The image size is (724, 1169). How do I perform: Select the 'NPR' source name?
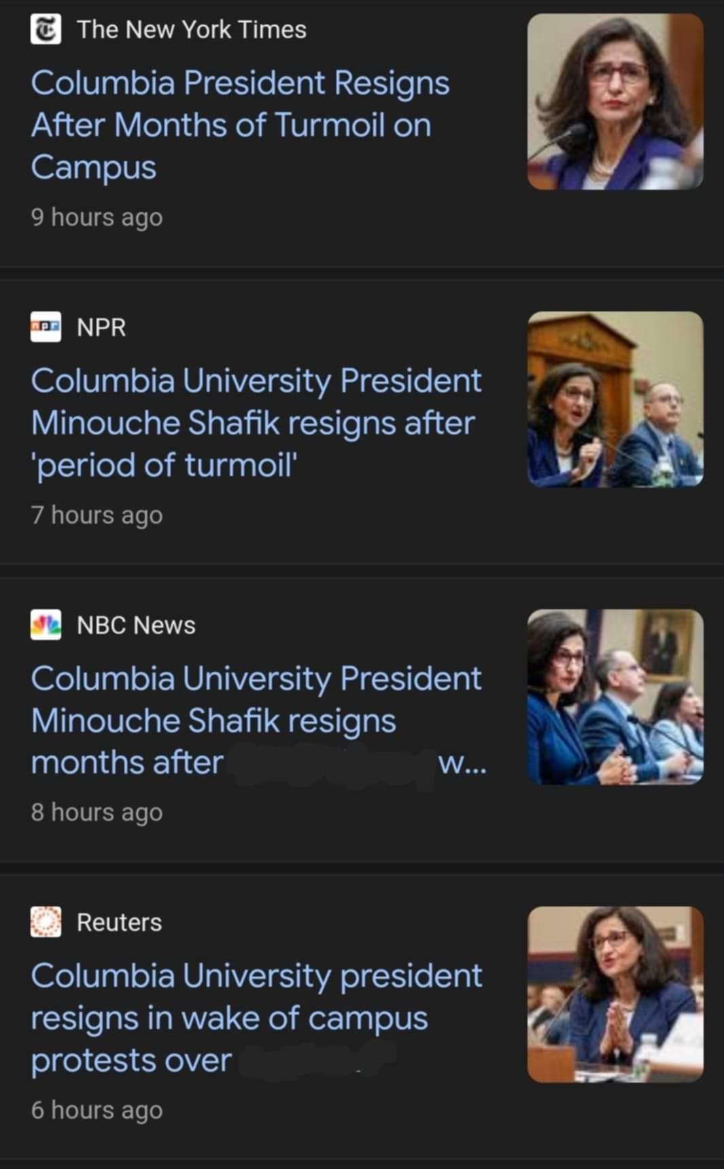point(101,328)
